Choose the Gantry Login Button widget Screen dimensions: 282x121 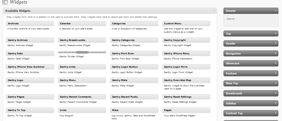coord(134,67)
